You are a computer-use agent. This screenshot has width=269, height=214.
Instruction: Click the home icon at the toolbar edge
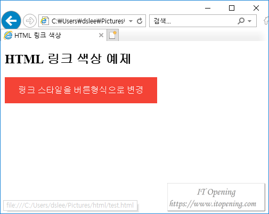point(266,21)
